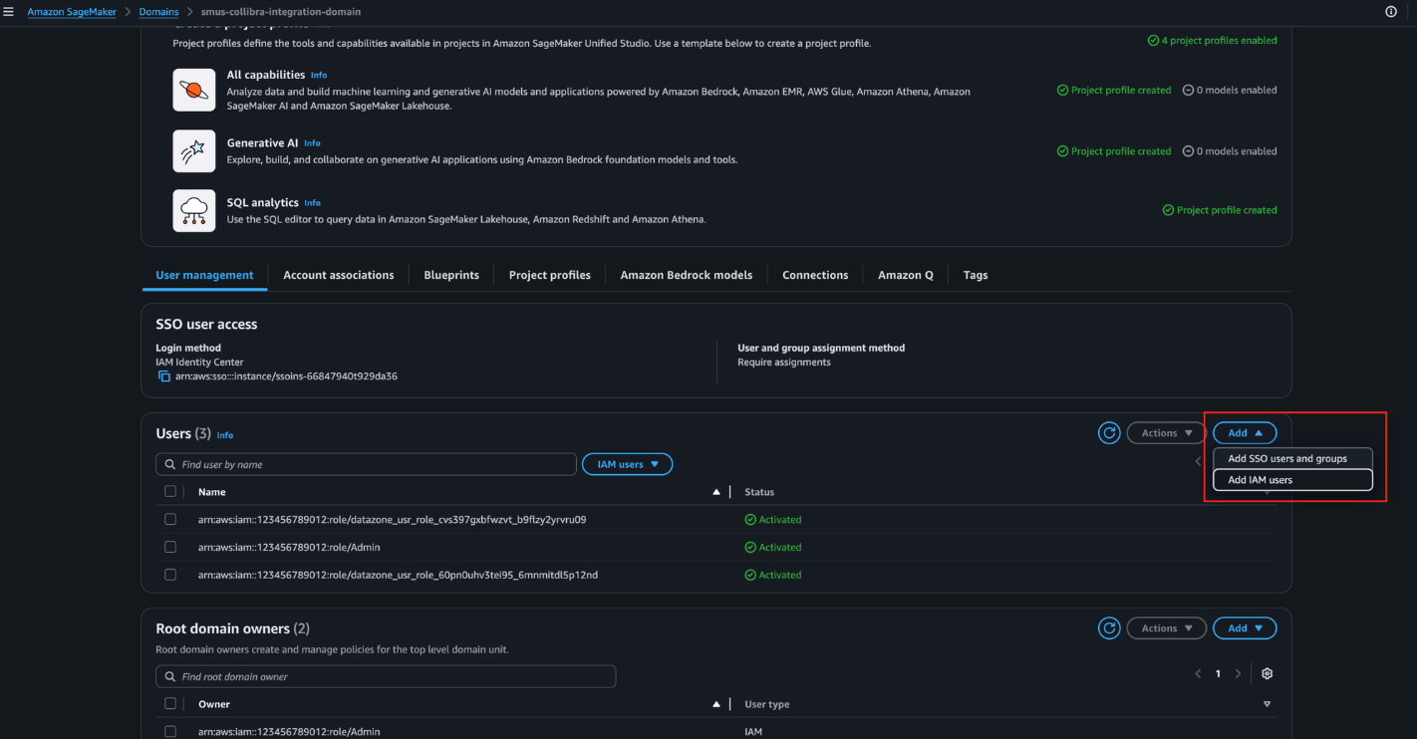The image size is (1417, 739).
Task: Switch to the Account associations tab
Action: tap(339, 275)
